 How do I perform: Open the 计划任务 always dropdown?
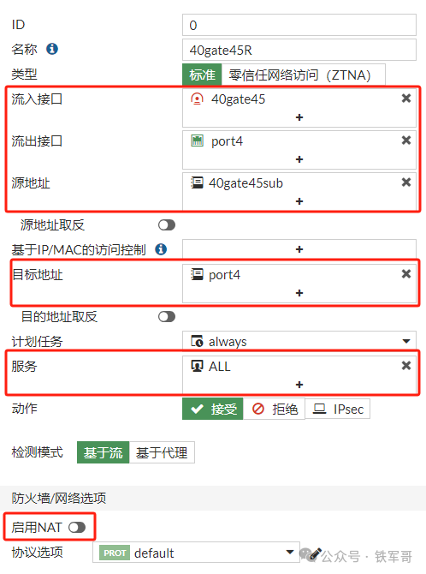tap(299, 341)
